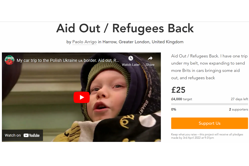The height and width of the screenshot is (166, 249).
Task: Click the Keep what you raise note
Action: pyautogui.click(x=207, y=136)
